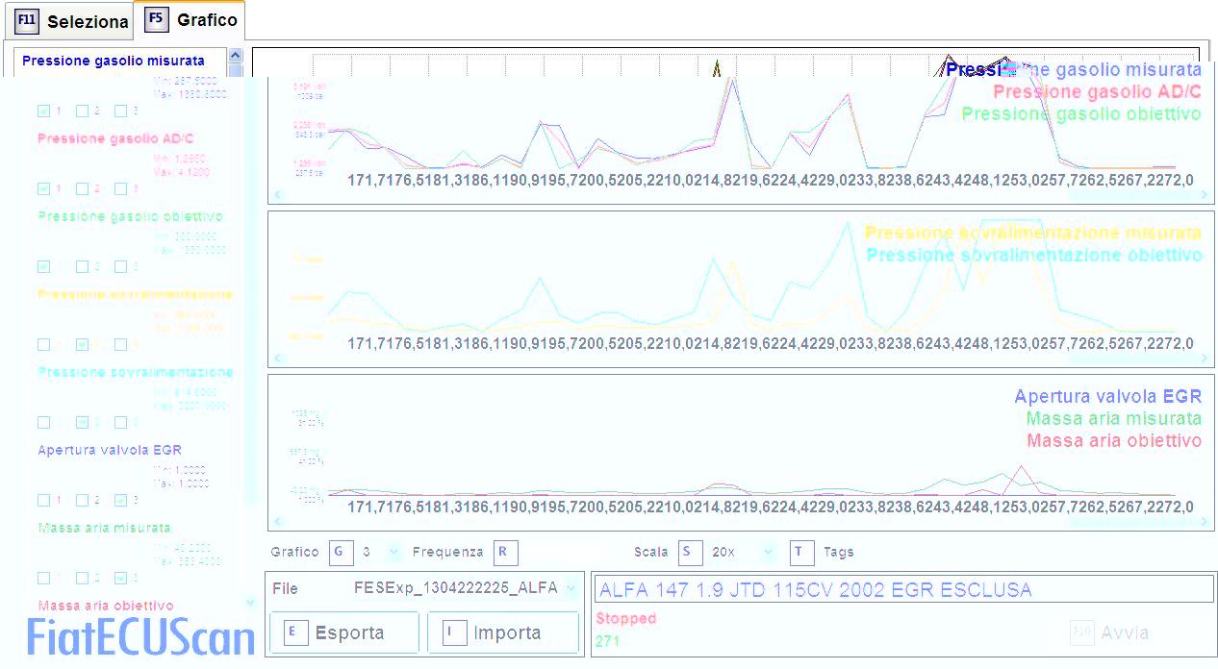Click Apertura valvola EGR legend in bottom chart
The height and width of the screenshot is (669, 1218).
tap(1108, 396)
